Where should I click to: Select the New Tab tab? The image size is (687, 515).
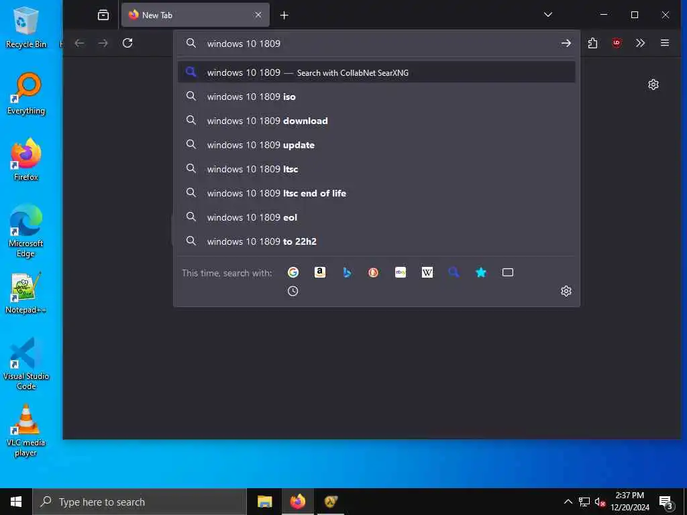[x=195, y=15]
